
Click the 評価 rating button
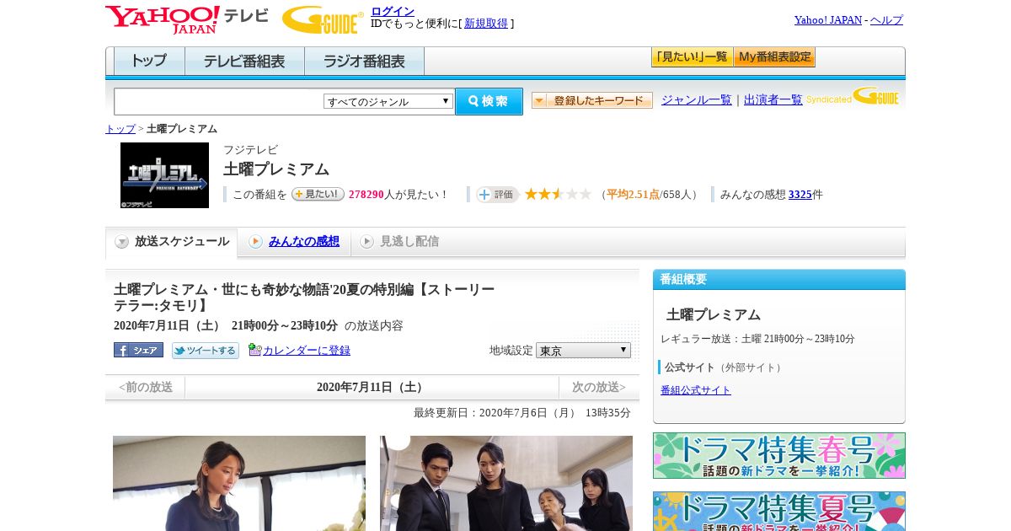pyautogui.click(x=497, y=195)
